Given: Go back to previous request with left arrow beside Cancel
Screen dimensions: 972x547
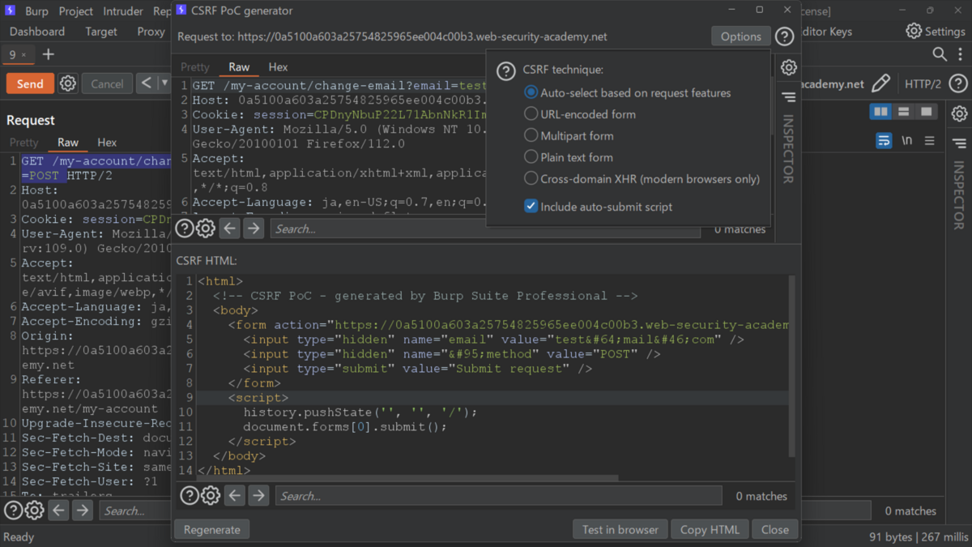Looking at the screenshot, I should click(147, 83).
